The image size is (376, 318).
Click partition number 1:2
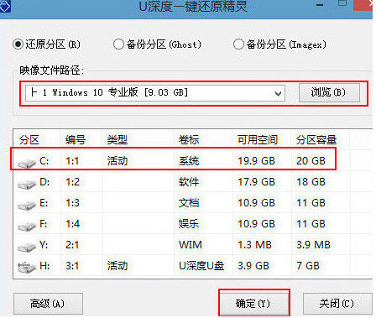(72, 182)
